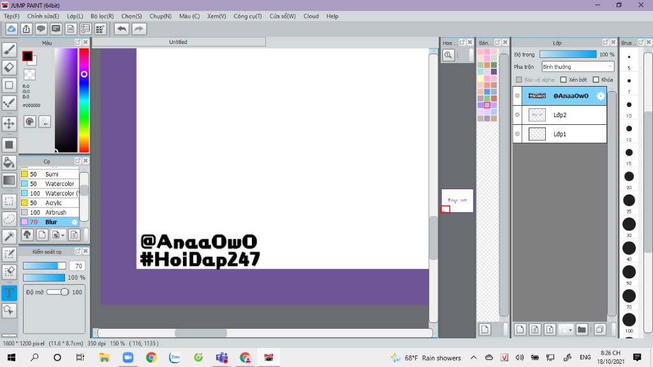This screenshot has width=653, height=367.
Task: Open Chỉnh sửa(E) menu
Action: tap(43, 16)
